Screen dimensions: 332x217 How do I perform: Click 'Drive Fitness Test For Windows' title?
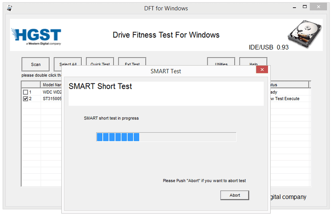(166, 35)
